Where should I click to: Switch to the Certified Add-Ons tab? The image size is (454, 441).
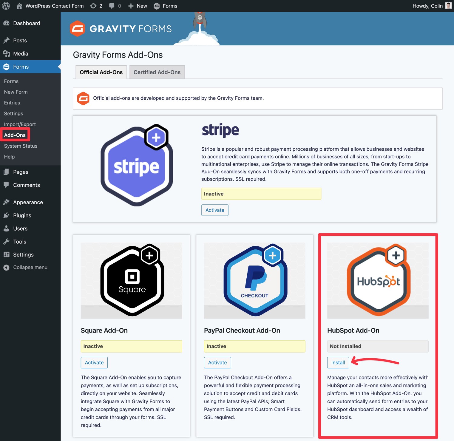[x=157, y=72]
